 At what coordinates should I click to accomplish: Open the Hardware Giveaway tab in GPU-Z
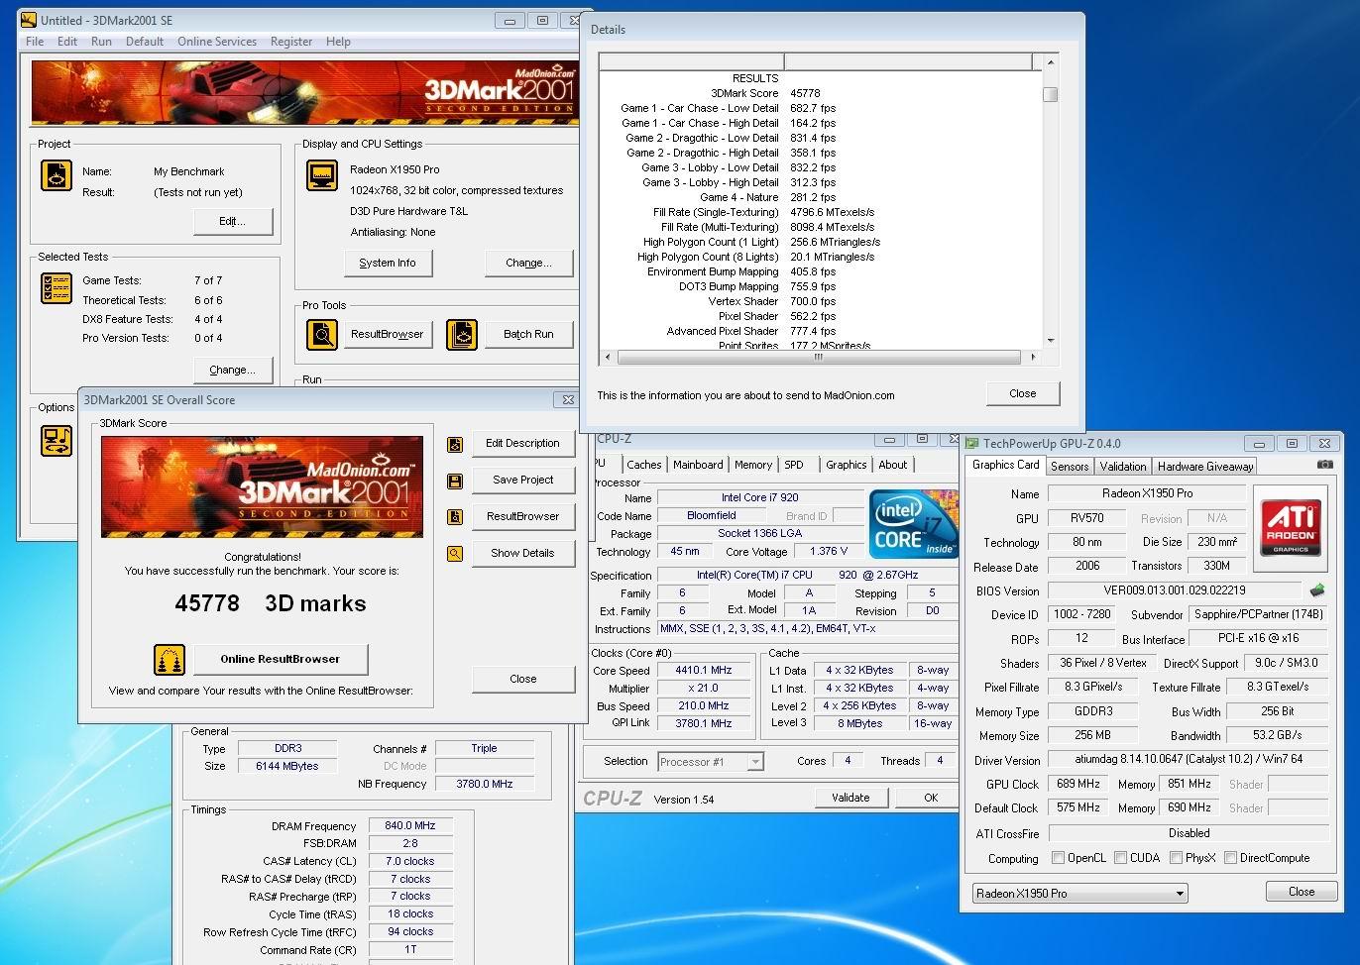point(1205,467)
